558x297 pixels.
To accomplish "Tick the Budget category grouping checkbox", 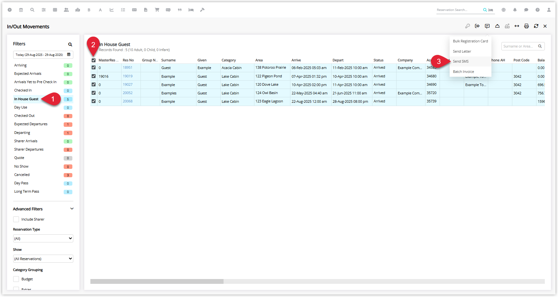I will pyautogui.click(x=16, y=279).
